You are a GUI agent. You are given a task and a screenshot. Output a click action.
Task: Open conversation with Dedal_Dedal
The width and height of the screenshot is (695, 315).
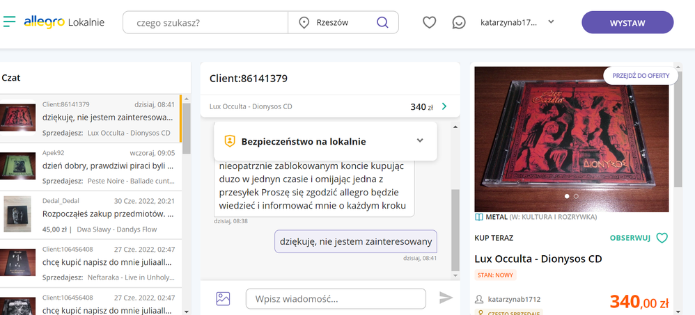click(91, 216)
